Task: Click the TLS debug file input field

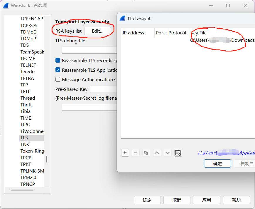Action: pyautogui.click(x=89, y=50)
